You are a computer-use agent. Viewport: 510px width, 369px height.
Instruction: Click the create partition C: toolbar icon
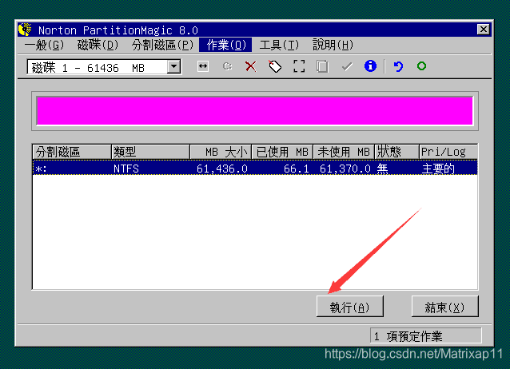[x=227, y=66]
